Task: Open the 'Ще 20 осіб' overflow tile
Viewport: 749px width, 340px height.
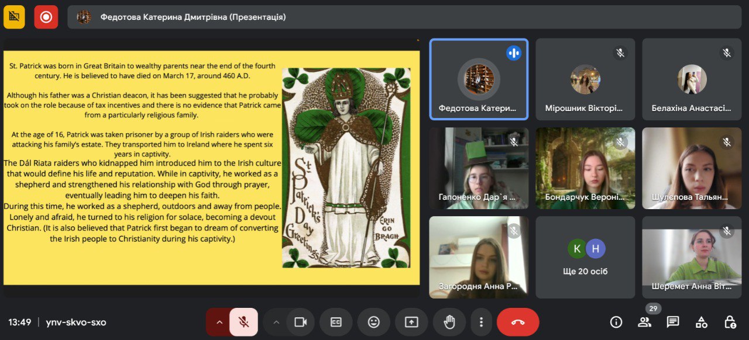Action: pos(585,258)
